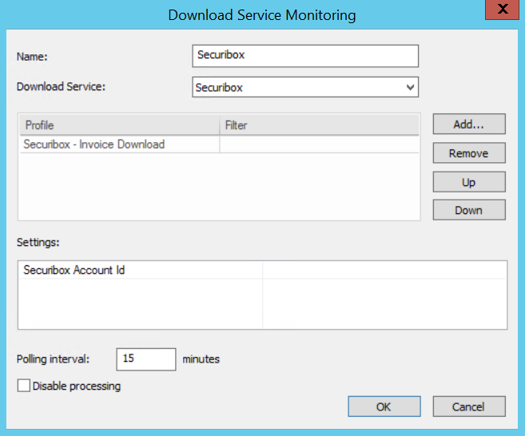Click the Name input field containing Securibox
The height and width of the screenshot is (436, 525).
click(x=305, y=56)
